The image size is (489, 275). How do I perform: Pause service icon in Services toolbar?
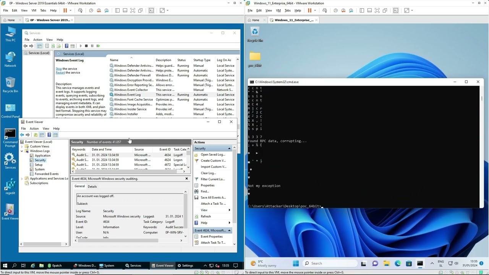[92, 46]
